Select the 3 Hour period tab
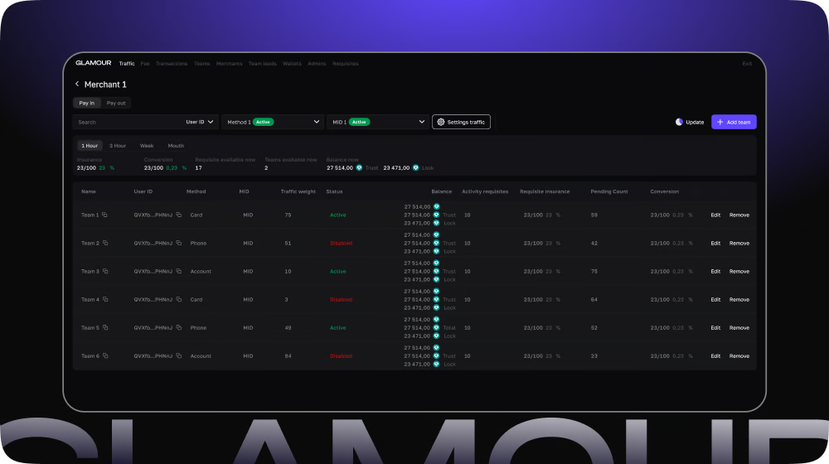This screenshot has height=464, width=829. [118, 145]
